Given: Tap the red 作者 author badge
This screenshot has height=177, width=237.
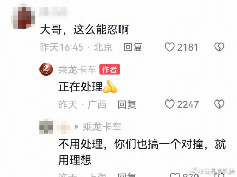Looking at the screenshot, I should click(x=110, y=70).
